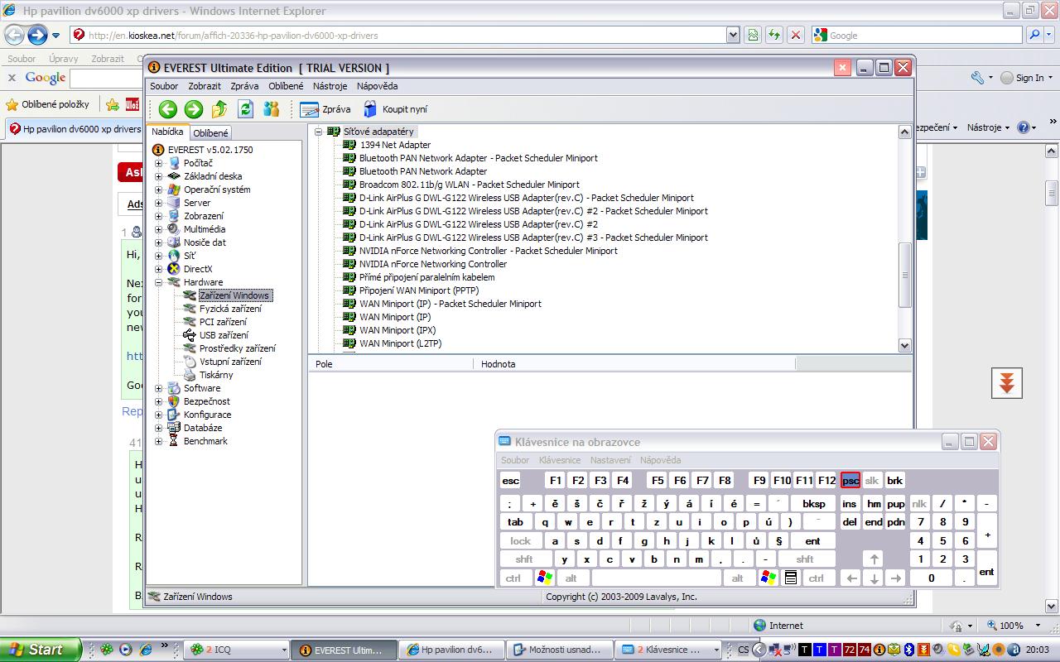1060x662 pixels.
Task: Toggle the lock key on on-screen keyboard
Action: point(521,541)
